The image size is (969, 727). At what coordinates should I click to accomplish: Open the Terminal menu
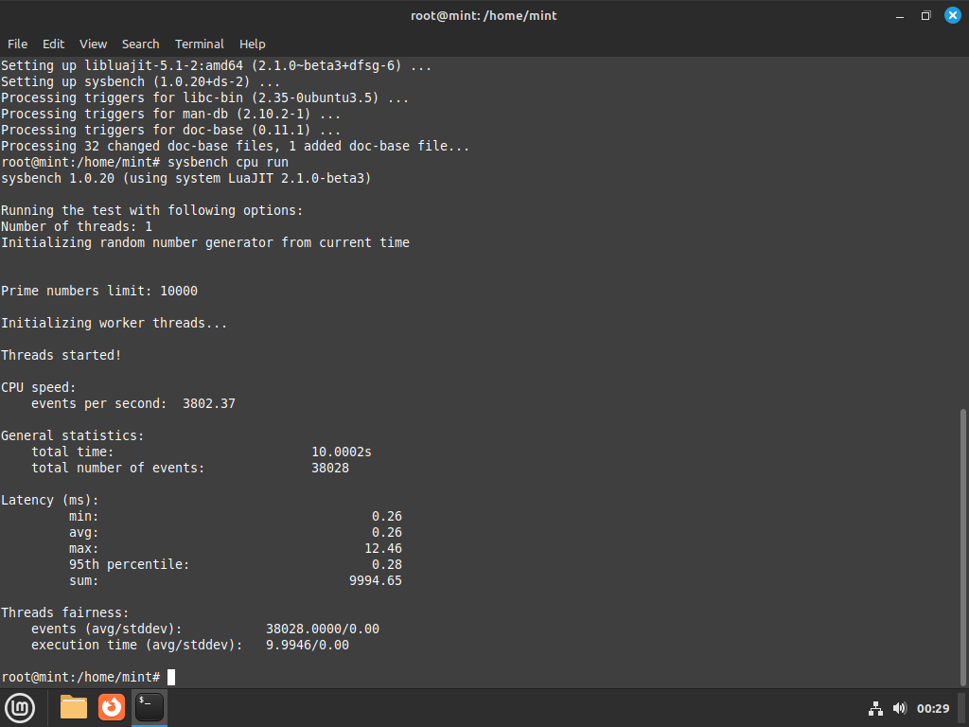pyautogui.click(x=199, y=44)
